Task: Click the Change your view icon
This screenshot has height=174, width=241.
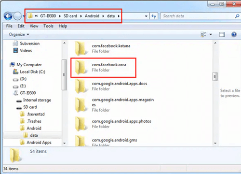Action: [203, 34]
